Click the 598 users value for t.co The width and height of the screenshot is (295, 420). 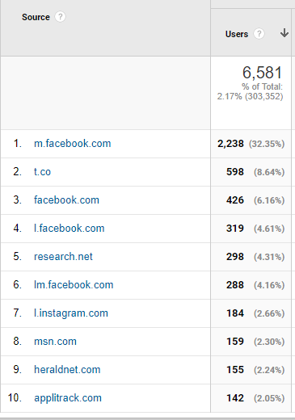235,172
